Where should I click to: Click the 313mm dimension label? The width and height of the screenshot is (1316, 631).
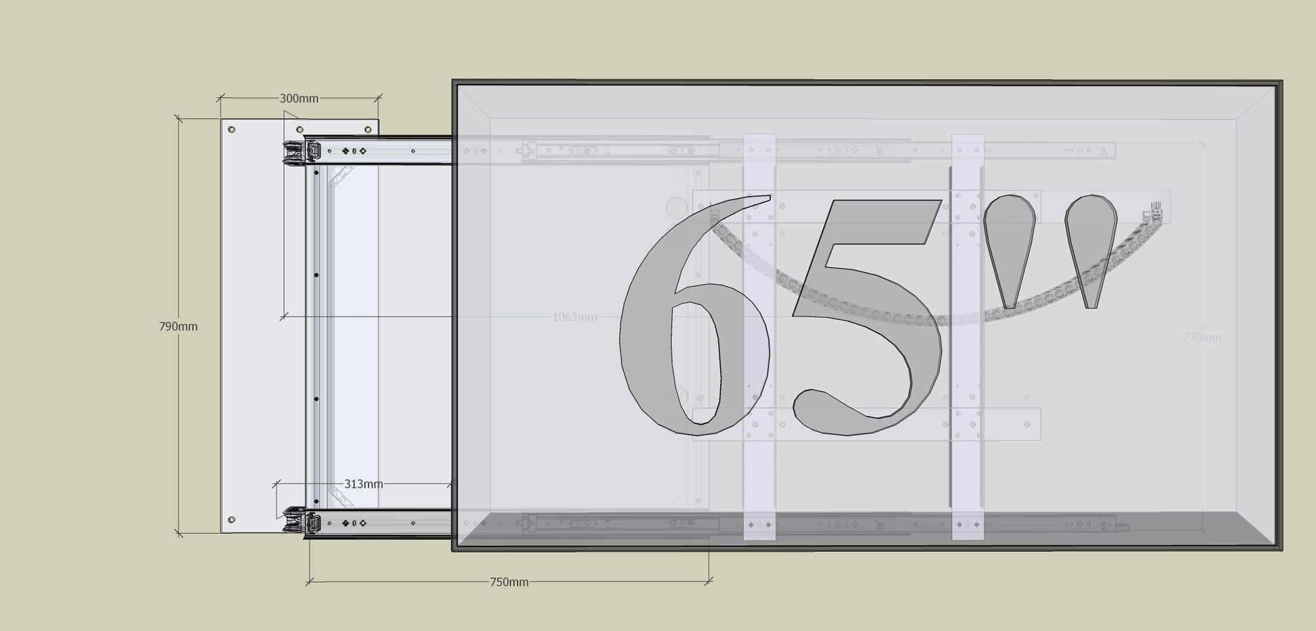click(363, 484)
